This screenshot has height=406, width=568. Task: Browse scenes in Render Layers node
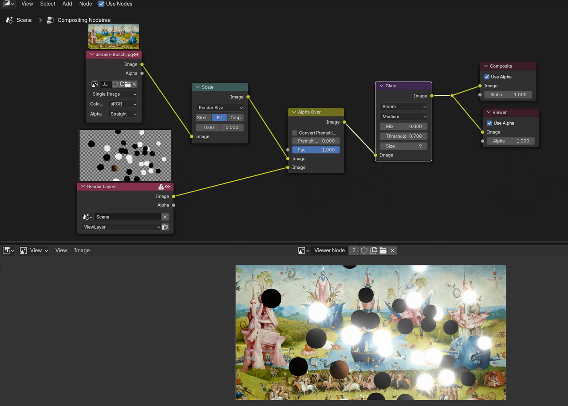(87, 217)
